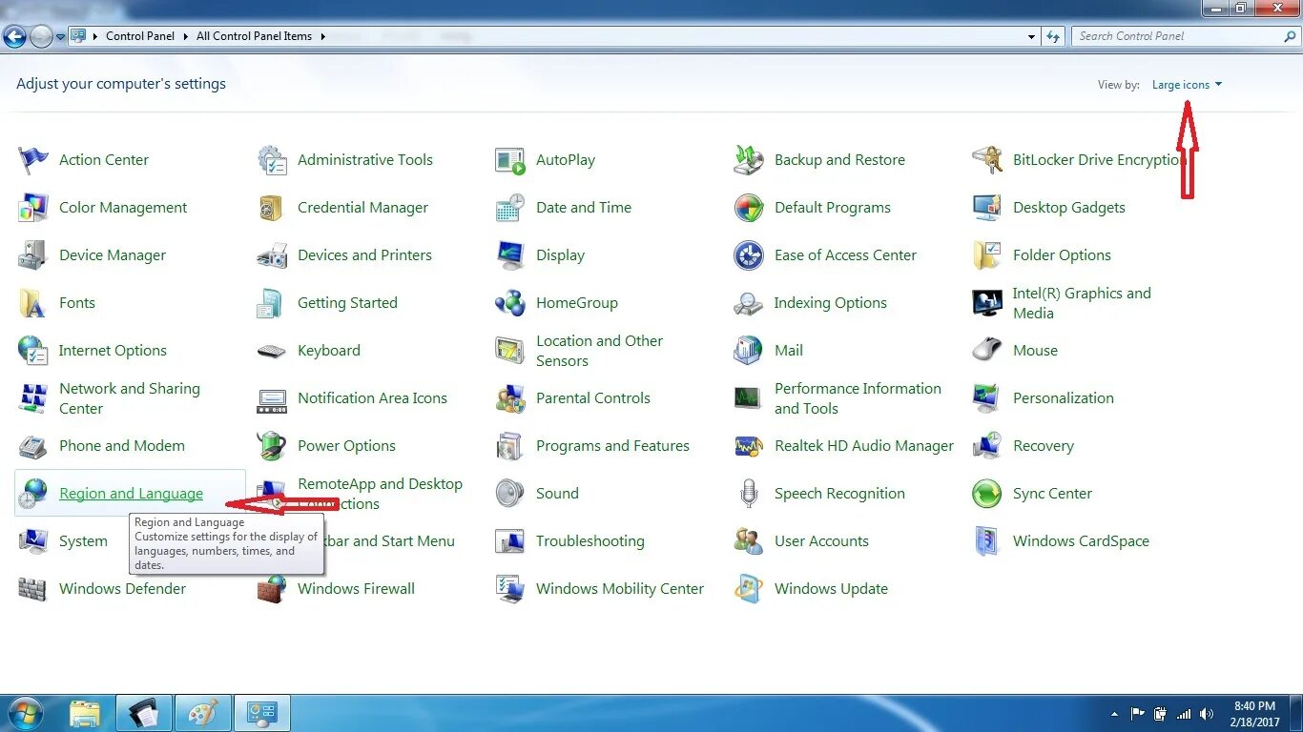
Task: Open the Internet Options globe icon
Action: (33, 351)
